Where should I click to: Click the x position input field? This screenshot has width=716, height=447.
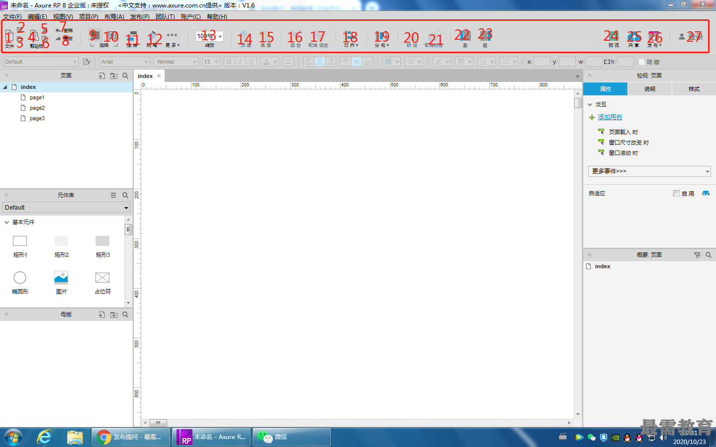click(542, 62)
